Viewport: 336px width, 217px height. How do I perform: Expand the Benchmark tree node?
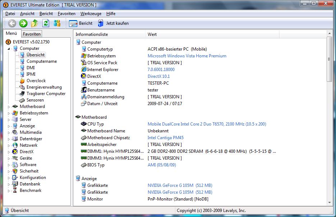click(9, 191)
